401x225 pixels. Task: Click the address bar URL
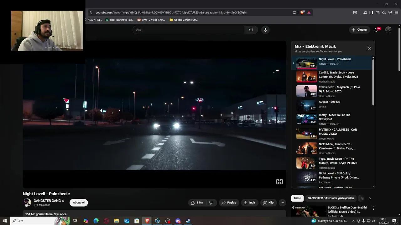(x=171, y=12)
